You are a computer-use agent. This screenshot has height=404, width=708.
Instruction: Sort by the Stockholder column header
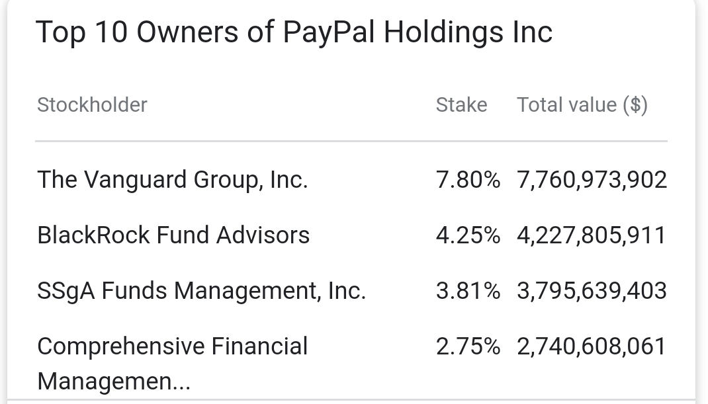(x=92, y=104)
